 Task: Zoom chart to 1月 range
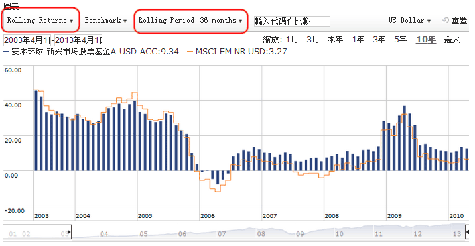pyautogui.click(x=292, y=40)
